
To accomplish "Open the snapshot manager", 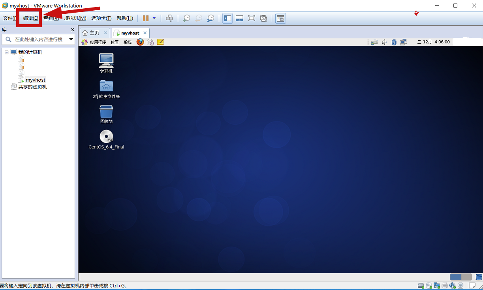I will point(210,18).
